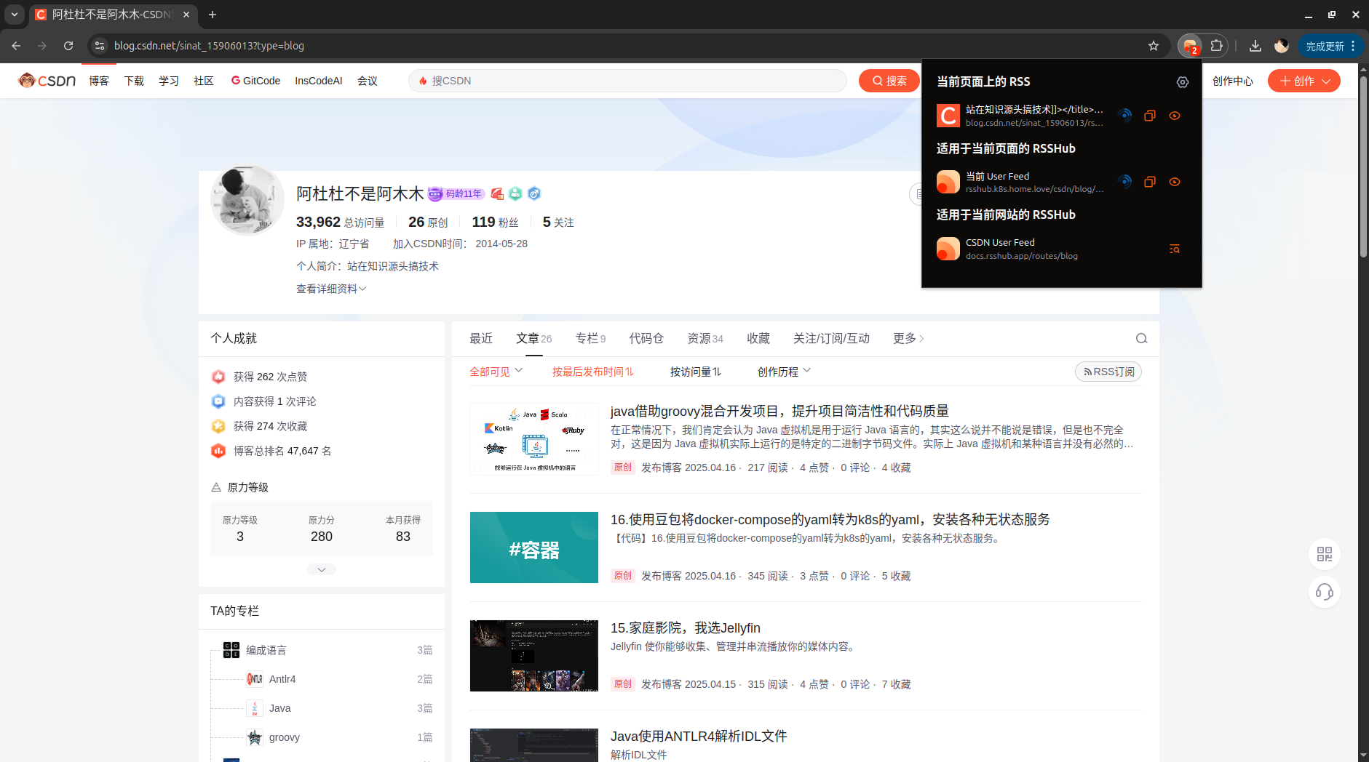Open the tab search dropdown
Image resolution: width=1369 pixels, height=762 pixels.
click(15, 15)
